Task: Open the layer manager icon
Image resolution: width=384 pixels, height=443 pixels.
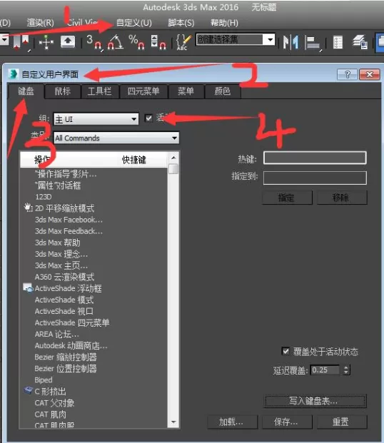Action: (360, 42)
